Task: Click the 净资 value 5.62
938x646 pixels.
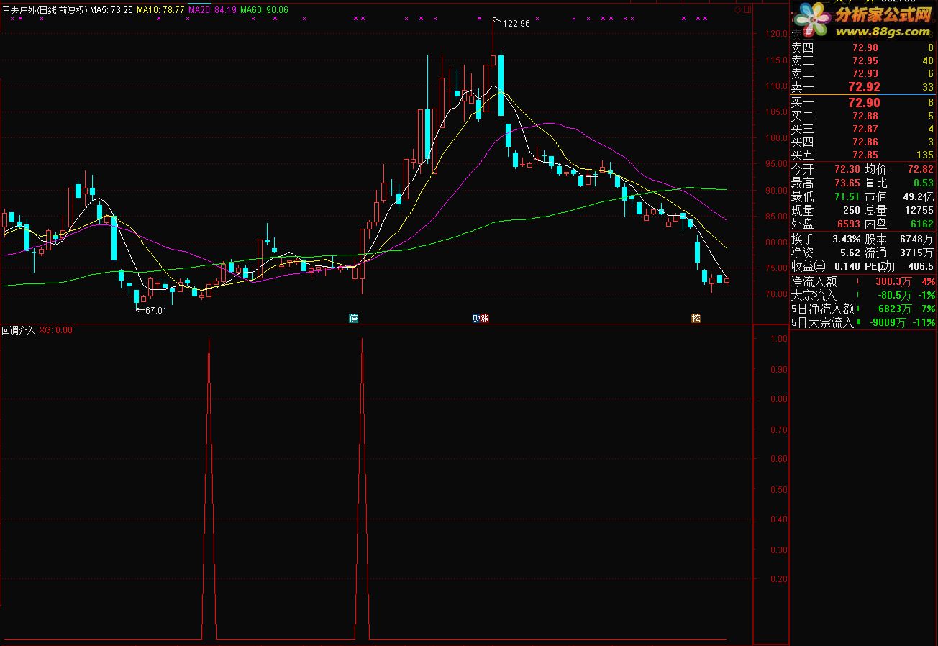Action: 850,253
